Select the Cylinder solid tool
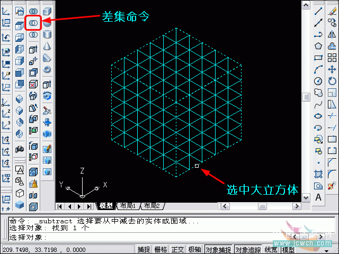This screenshot has height=254, width=339. pos(47,34)
